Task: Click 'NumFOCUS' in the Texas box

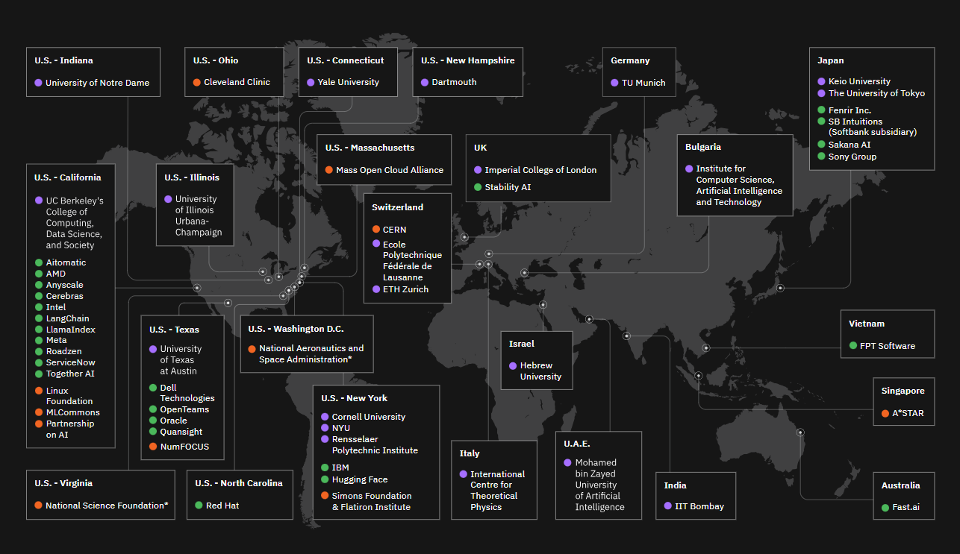Action: [x=184, y=447]
